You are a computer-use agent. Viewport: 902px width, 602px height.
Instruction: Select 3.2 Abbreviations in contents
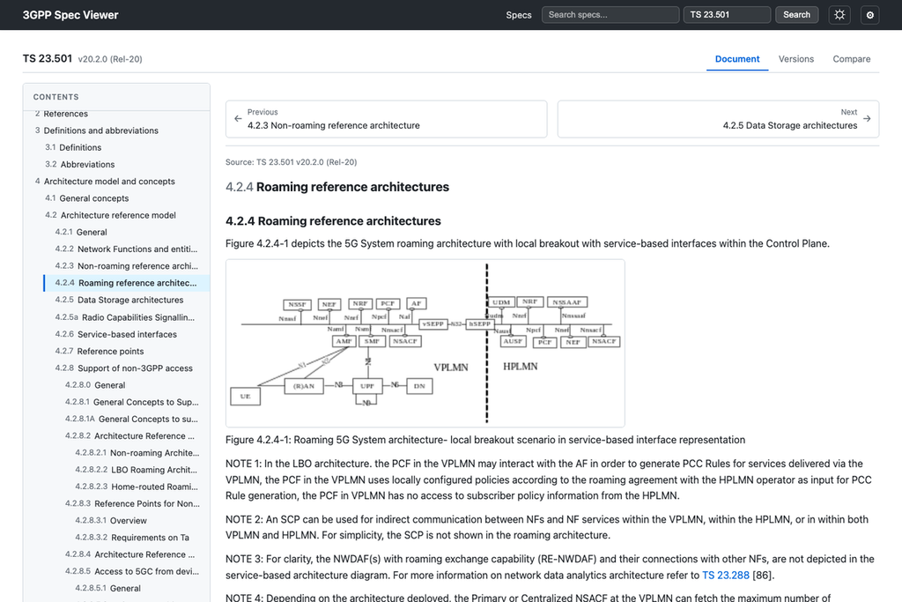80,164
